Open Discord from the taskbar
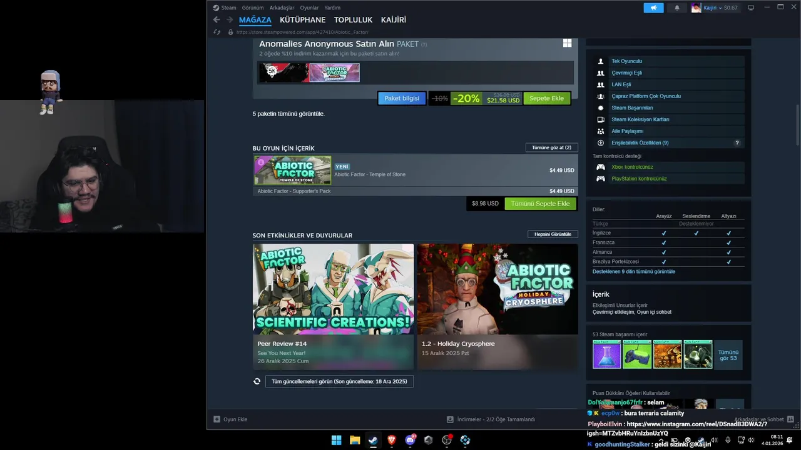801x450 pixels. [410, 440]
